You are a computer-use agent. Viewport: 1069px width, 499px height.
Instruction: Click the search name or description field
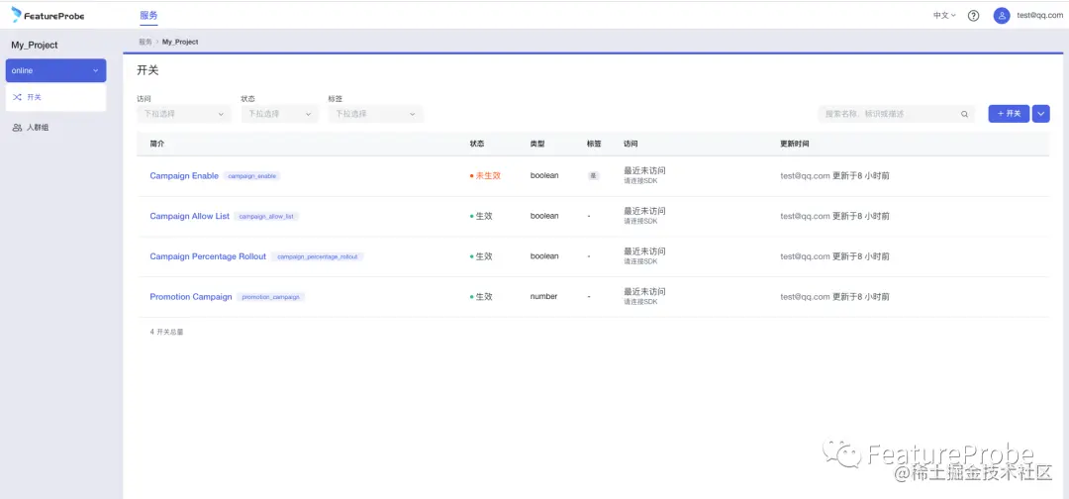[x=897, y=114]
